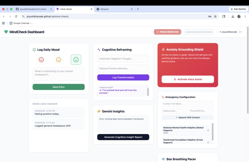Click the Save Entry button
249x162 pixels.
[x=59, y=87]
